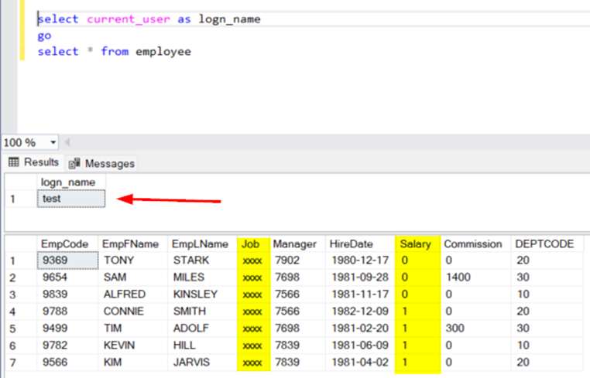Click the Commission column header
590x378 pixels.
click(x=476, y=243)
